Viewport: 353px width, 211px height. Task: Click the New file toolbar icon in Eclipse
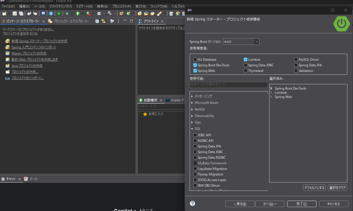pos(4,13)
